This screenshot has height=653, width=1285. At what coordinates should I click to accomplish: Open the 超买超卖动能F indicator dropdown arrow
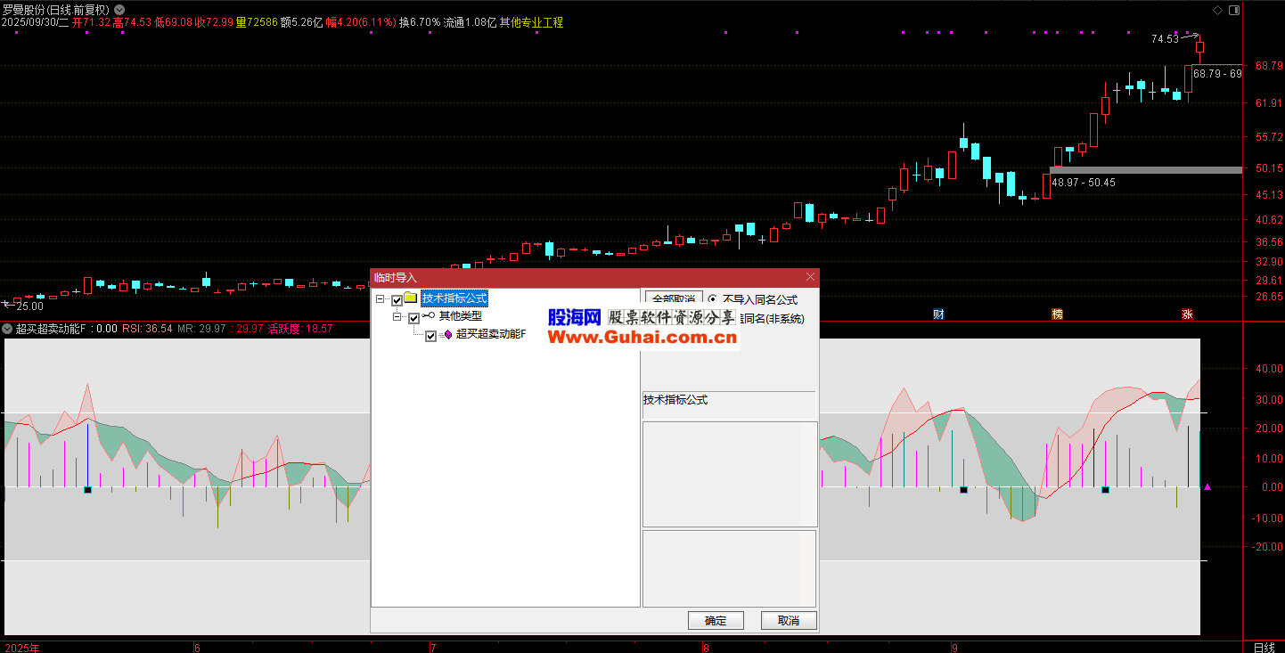(7, 329)
